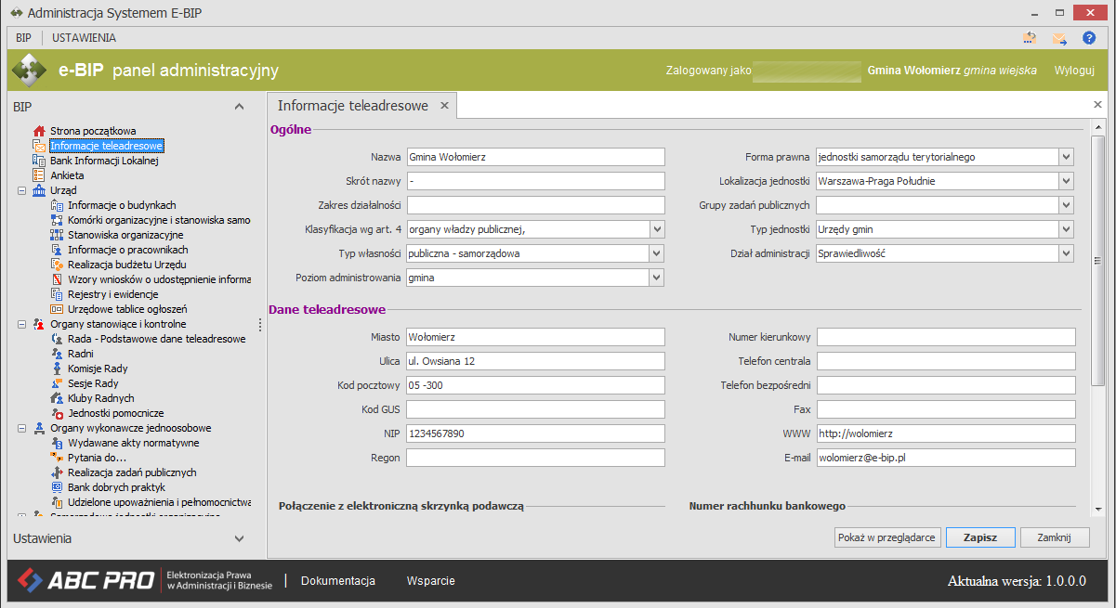Select Udzielone upoważnienia i pełnomocnictwa item
The height and width of the screenshot is (608, 1116).
pos(159,502)
